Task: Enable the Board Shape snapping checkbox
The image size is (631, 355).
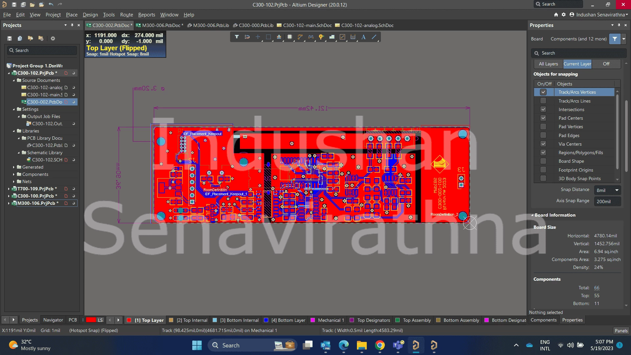Action: point(543,161)
